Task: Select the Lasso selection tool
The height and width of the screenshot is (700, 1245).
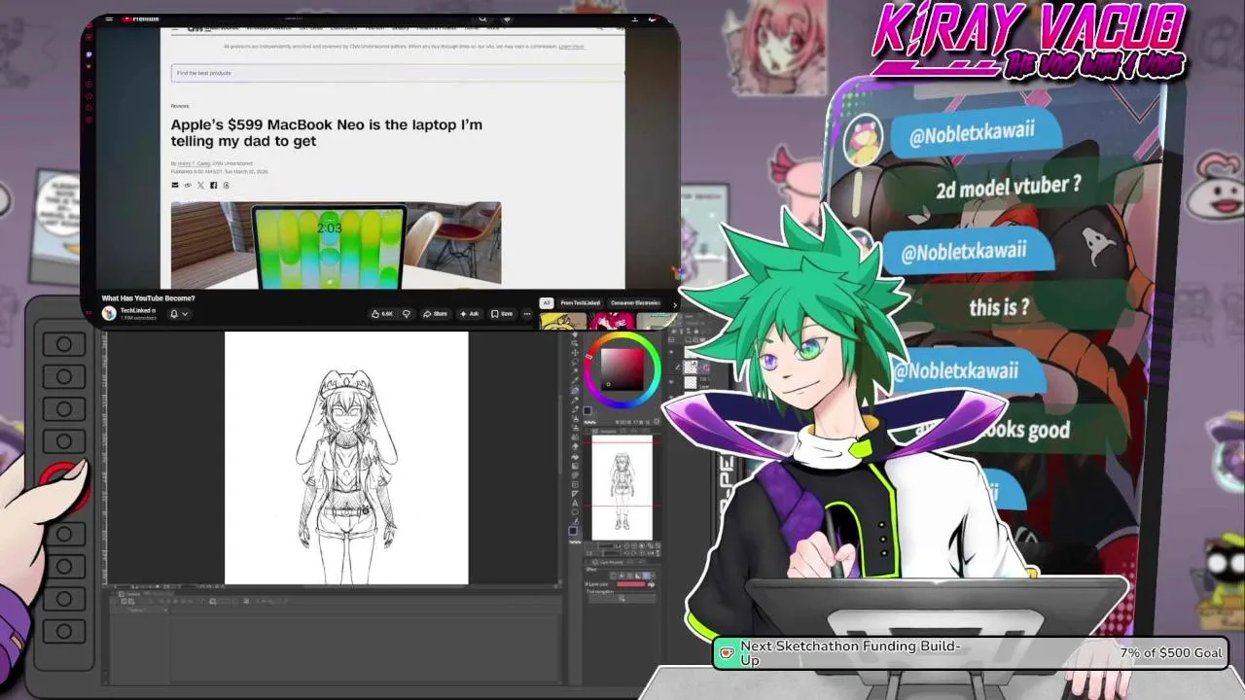Action: click(576, 362)
